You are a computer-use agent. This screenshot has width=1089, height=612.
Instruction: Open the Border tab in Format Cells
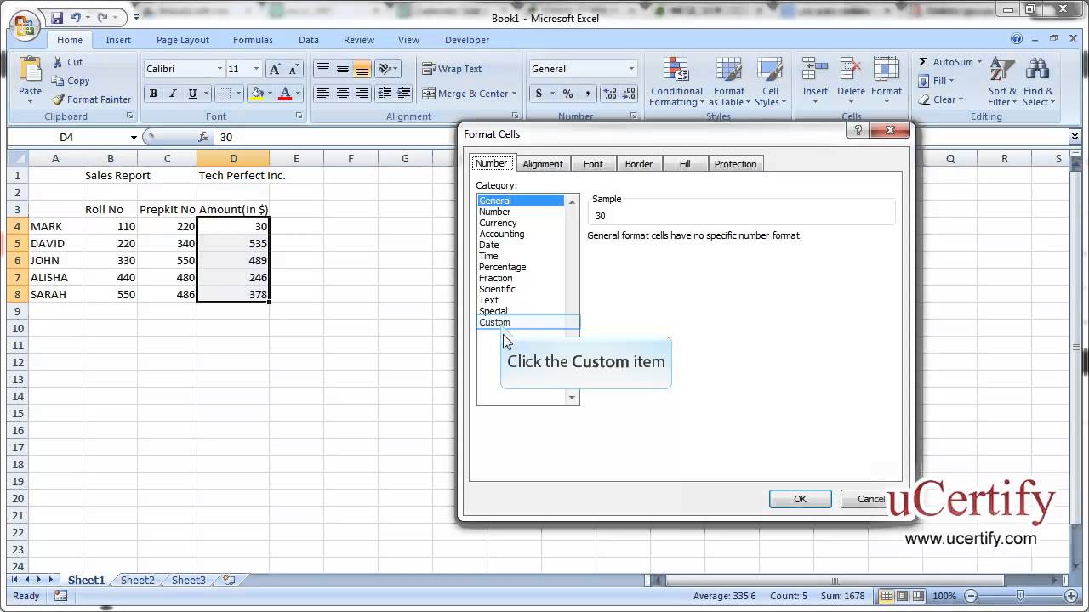[639, 164]
